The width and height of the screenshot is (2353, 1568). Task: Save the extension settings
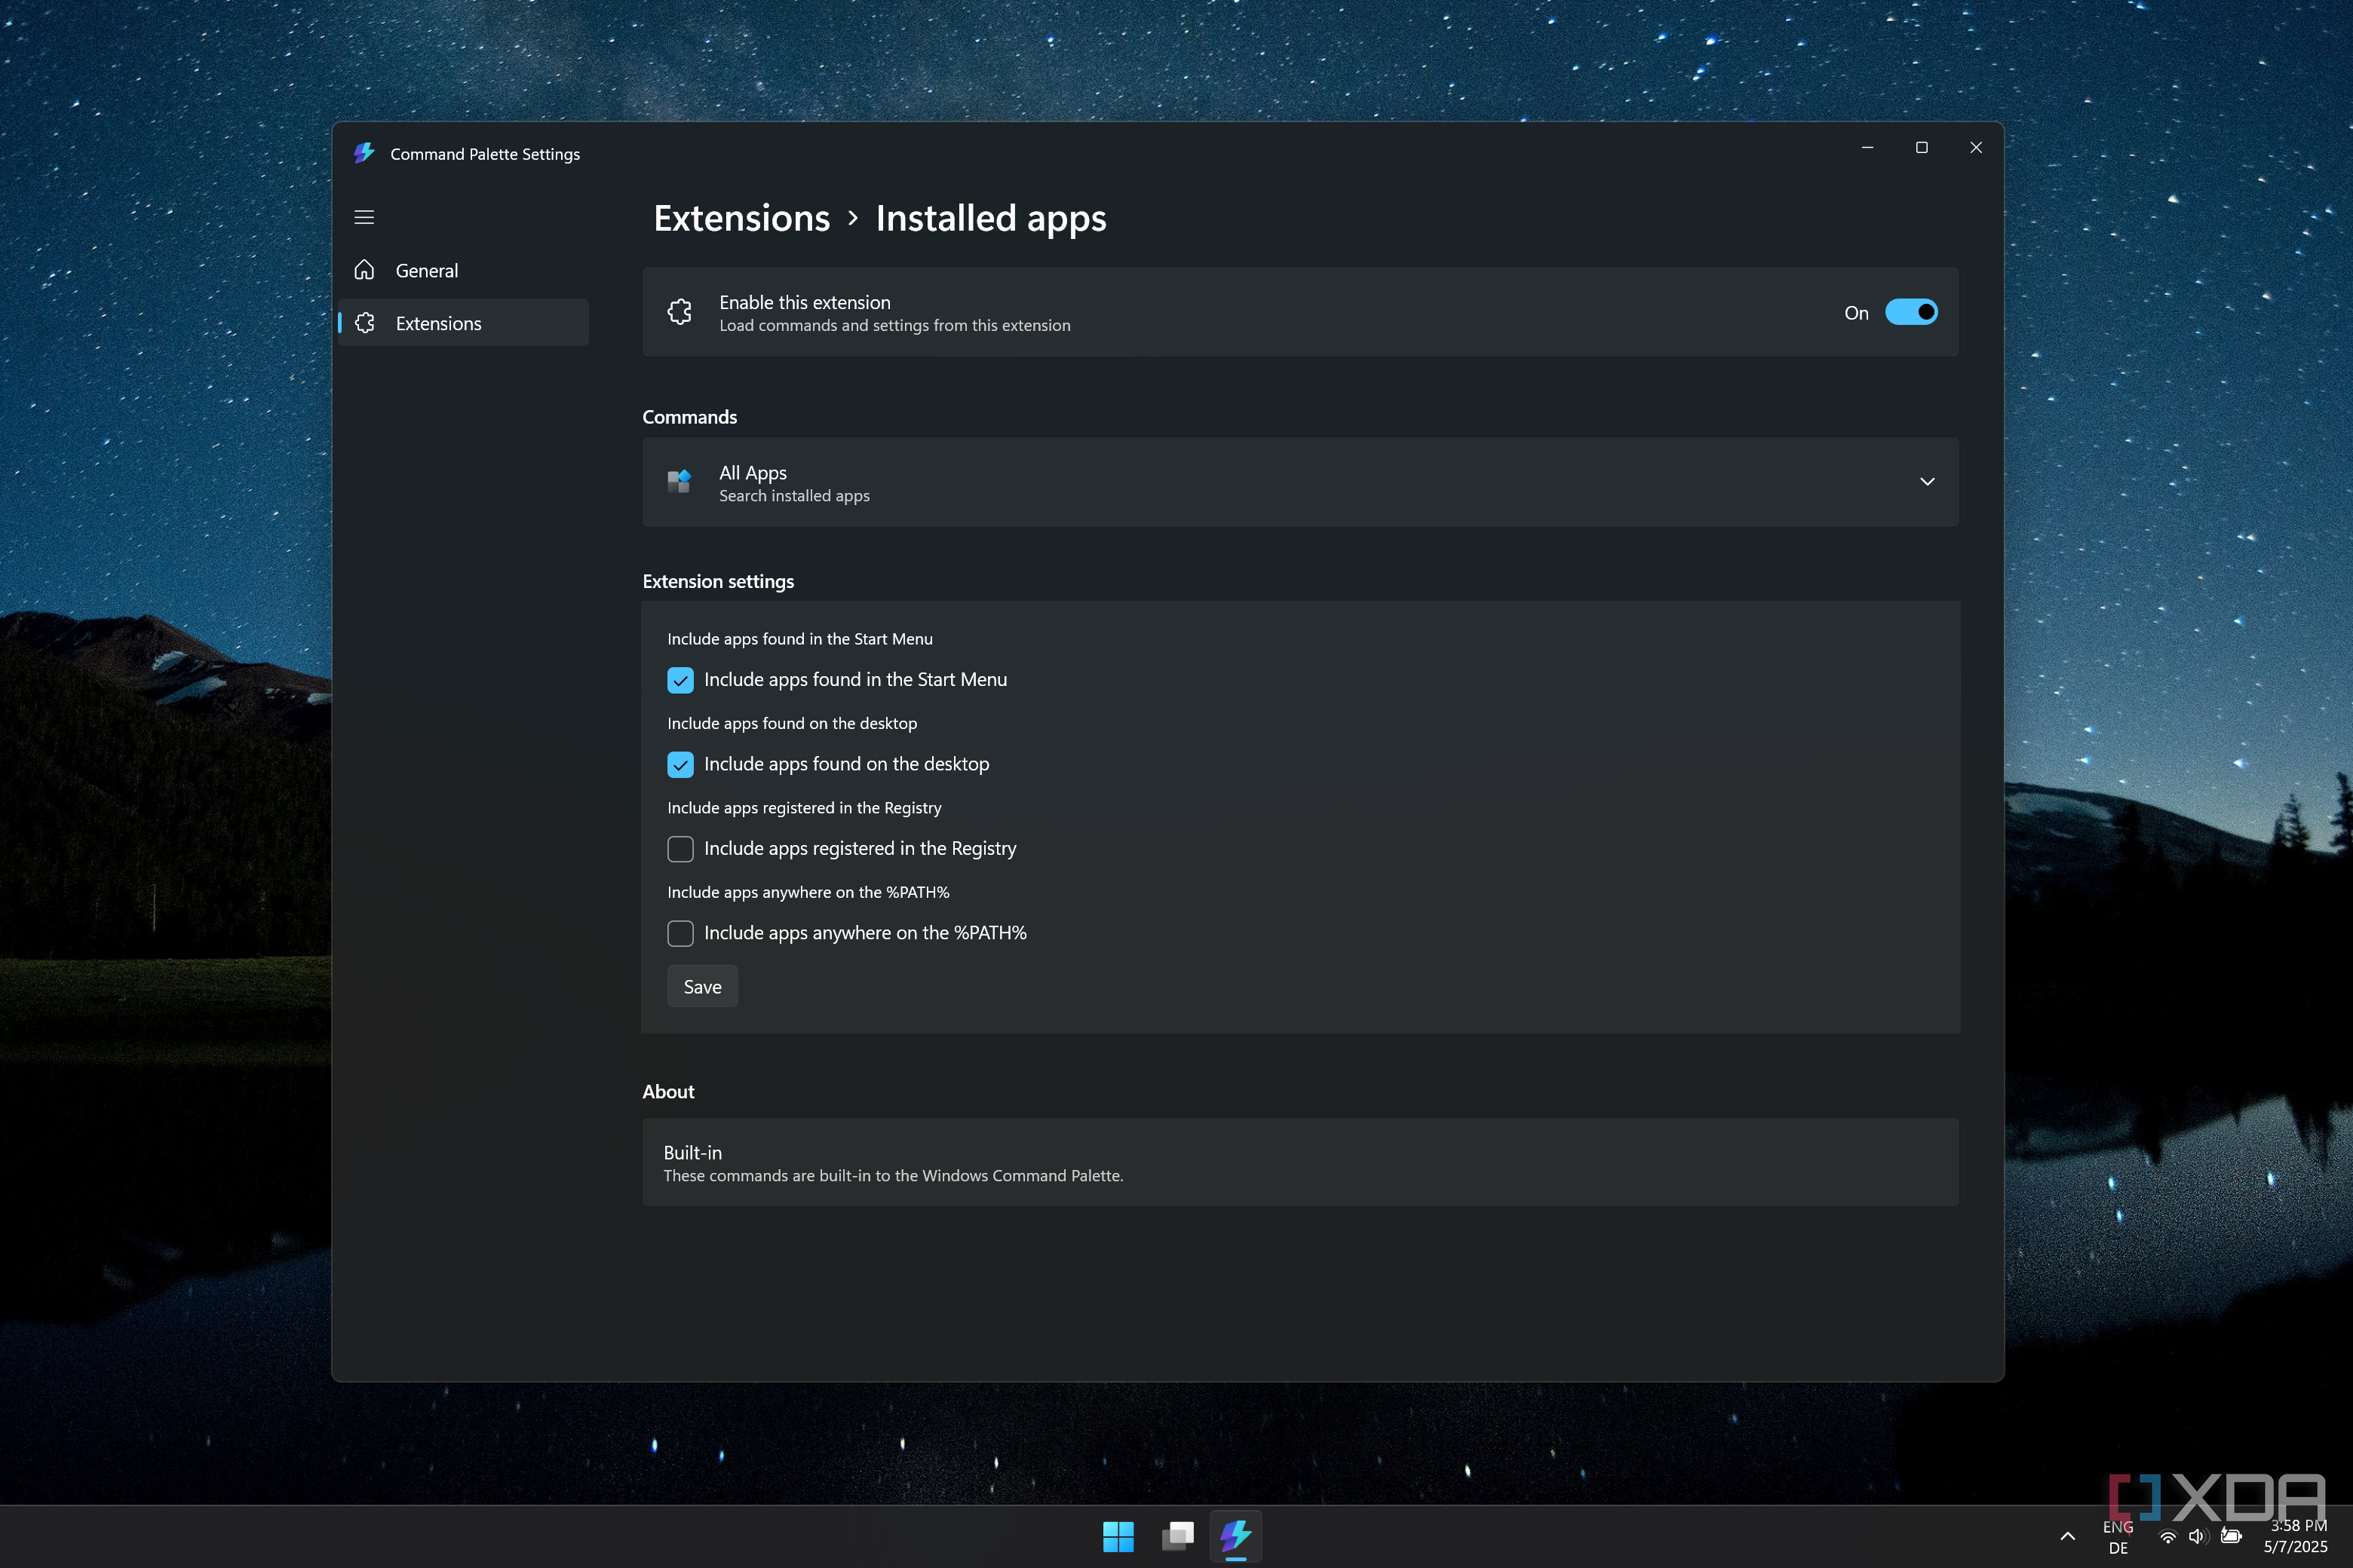702,987
